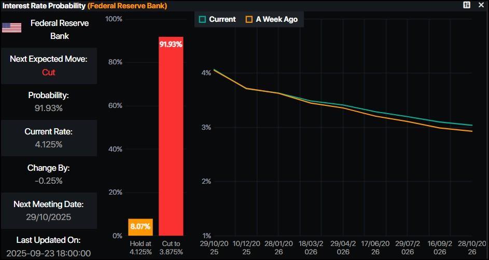The height and width of the screenshot is (260, 489).
Task: Toggle the A Week Ago legend checkbox
Action: [x=249, y=19]
